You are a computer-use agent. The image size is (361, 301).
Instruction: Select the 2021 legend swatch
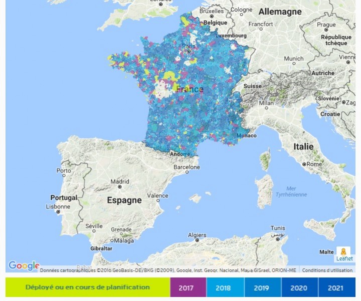pos(336,287)
